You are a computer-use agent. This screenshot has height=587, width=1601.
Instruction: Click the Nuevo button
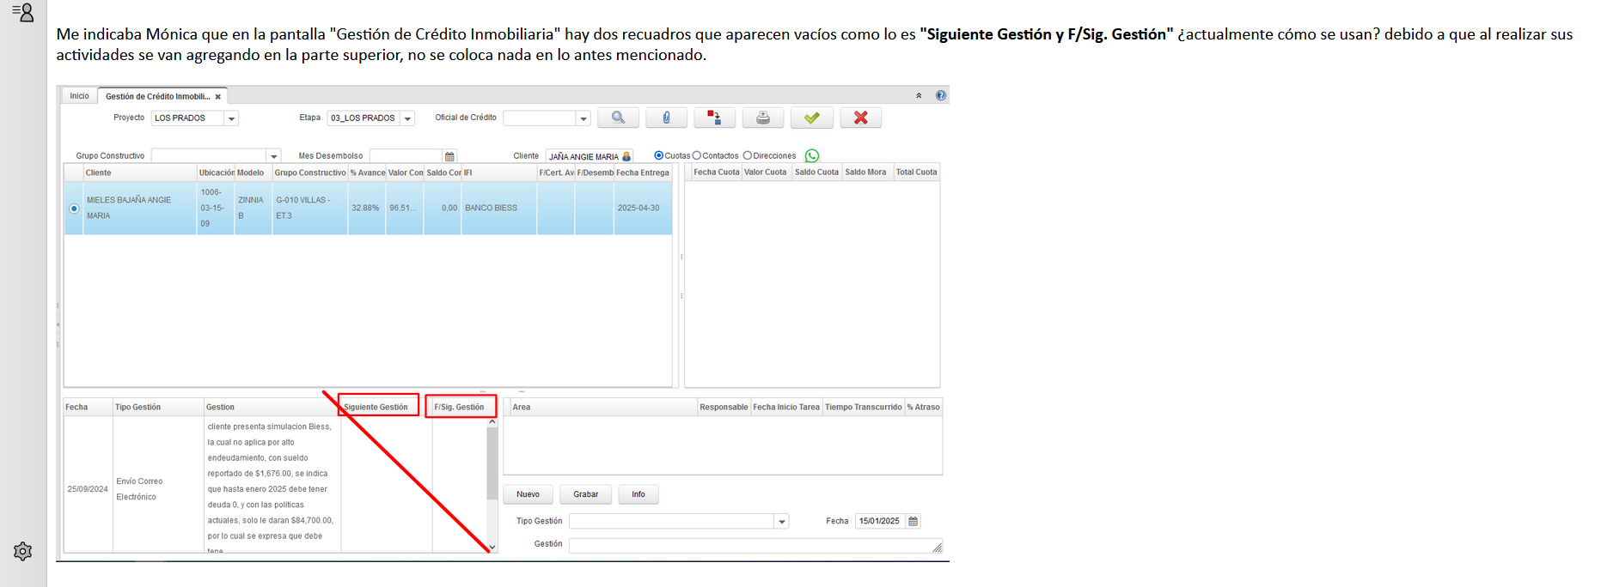coord(528,494)
